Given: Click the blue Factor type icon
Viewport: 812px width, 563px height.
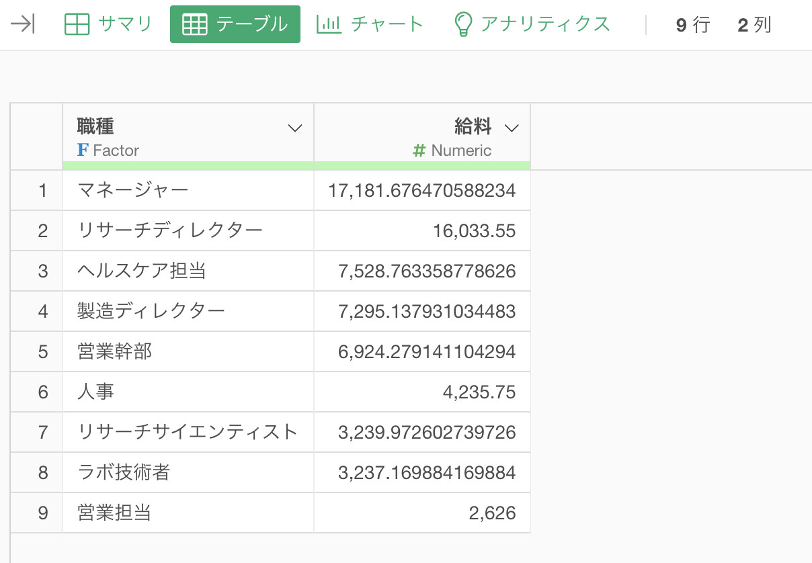Looking at the screenshot, I should tap(83, 150).
